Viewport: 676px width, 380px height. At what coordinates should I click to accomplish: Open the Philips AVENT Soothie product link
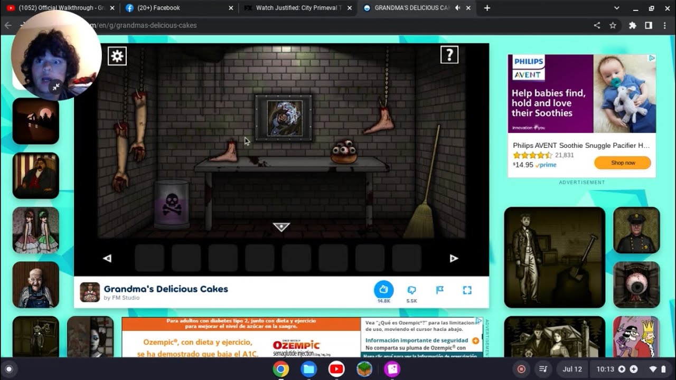coord(581,145)
